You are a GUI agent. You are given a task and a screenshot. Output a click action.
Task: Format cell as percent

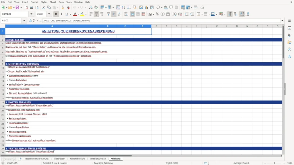click(x=157, y=14)
